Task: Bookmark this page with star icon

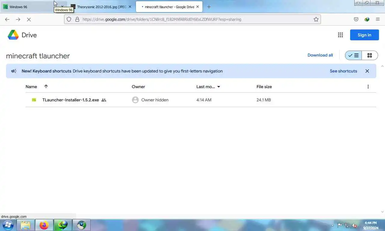Action: 316,19
